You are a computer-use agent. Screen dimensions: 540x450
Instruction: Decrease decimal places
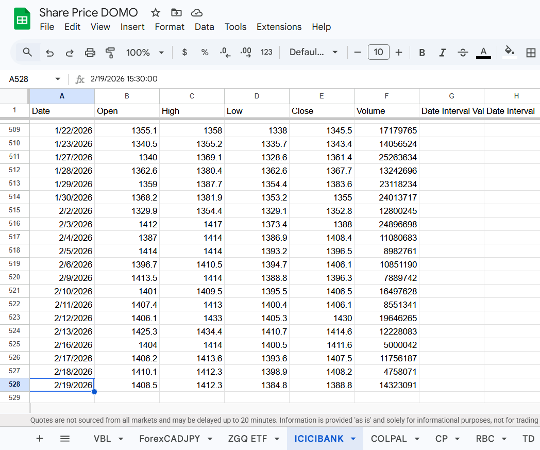coord(225,53)
